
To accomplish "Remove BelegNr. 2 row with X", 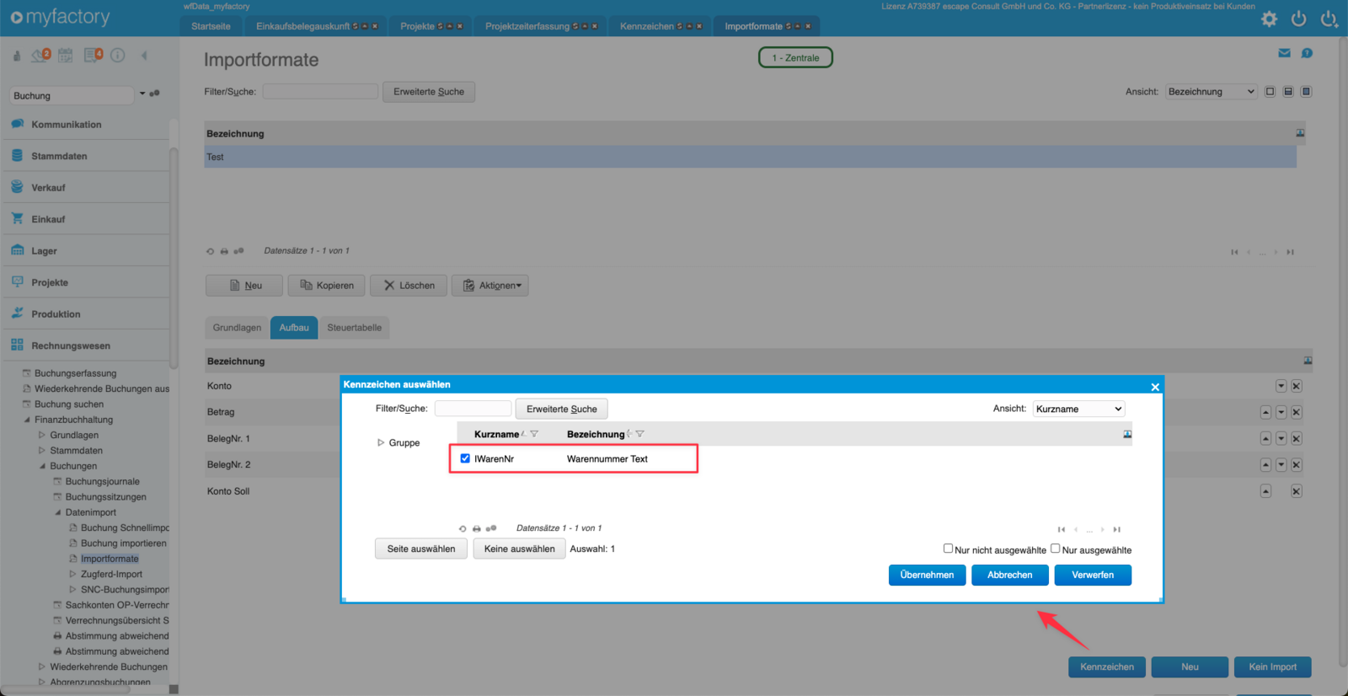I will point(1297,464).
